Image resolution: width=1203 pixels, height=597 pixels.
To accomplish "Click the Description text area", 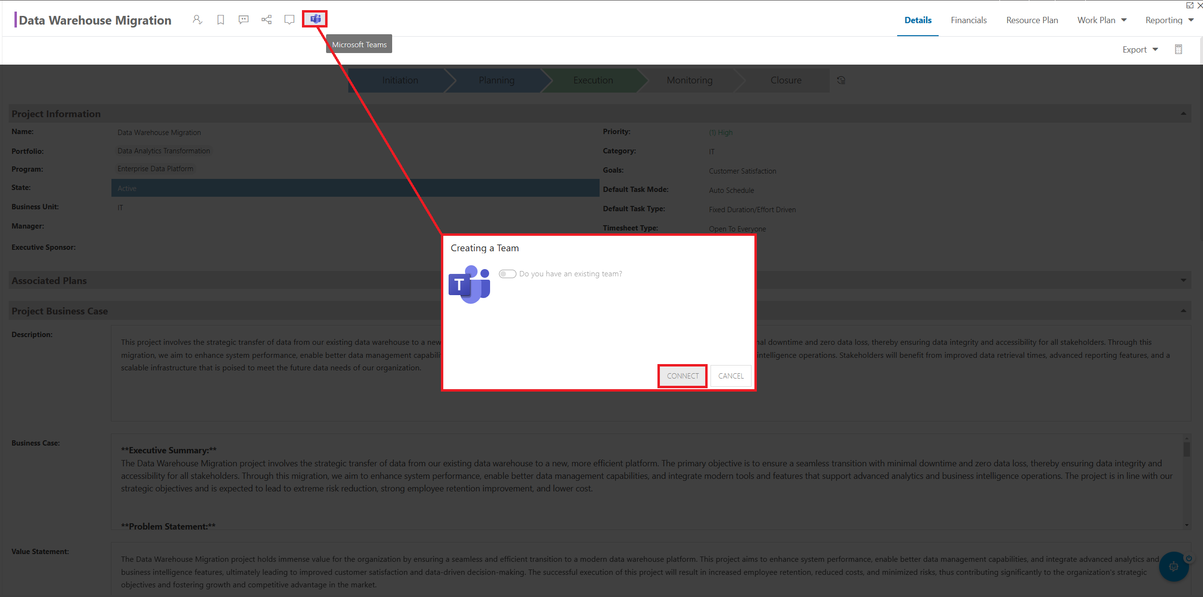I will pyautogui.click(x=651, y=373).
